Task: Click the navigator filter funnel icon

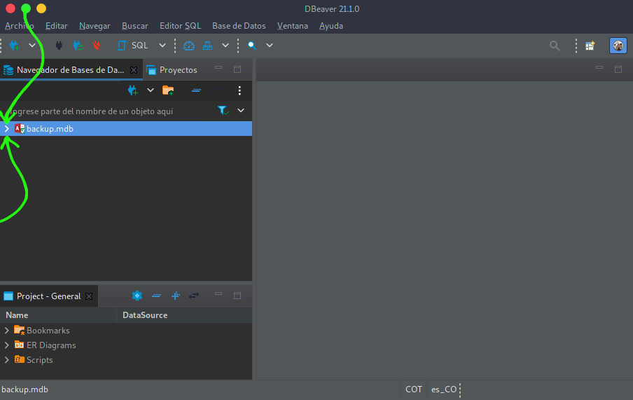Action: click(223, 110)
